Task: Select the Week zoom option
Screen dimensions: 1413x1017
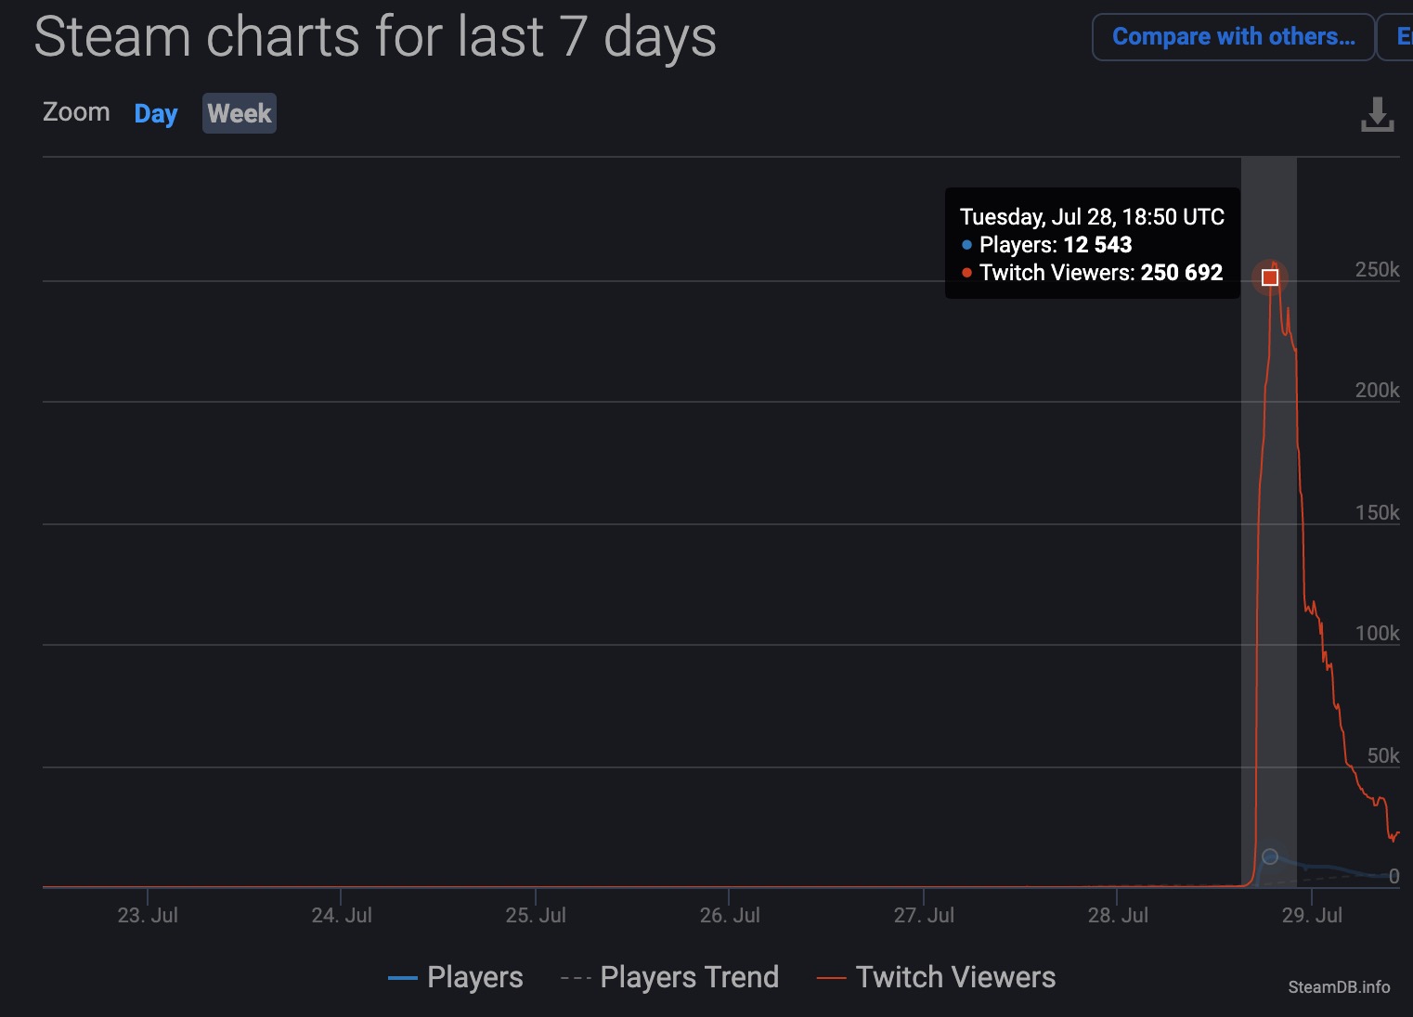Action: 240,113
